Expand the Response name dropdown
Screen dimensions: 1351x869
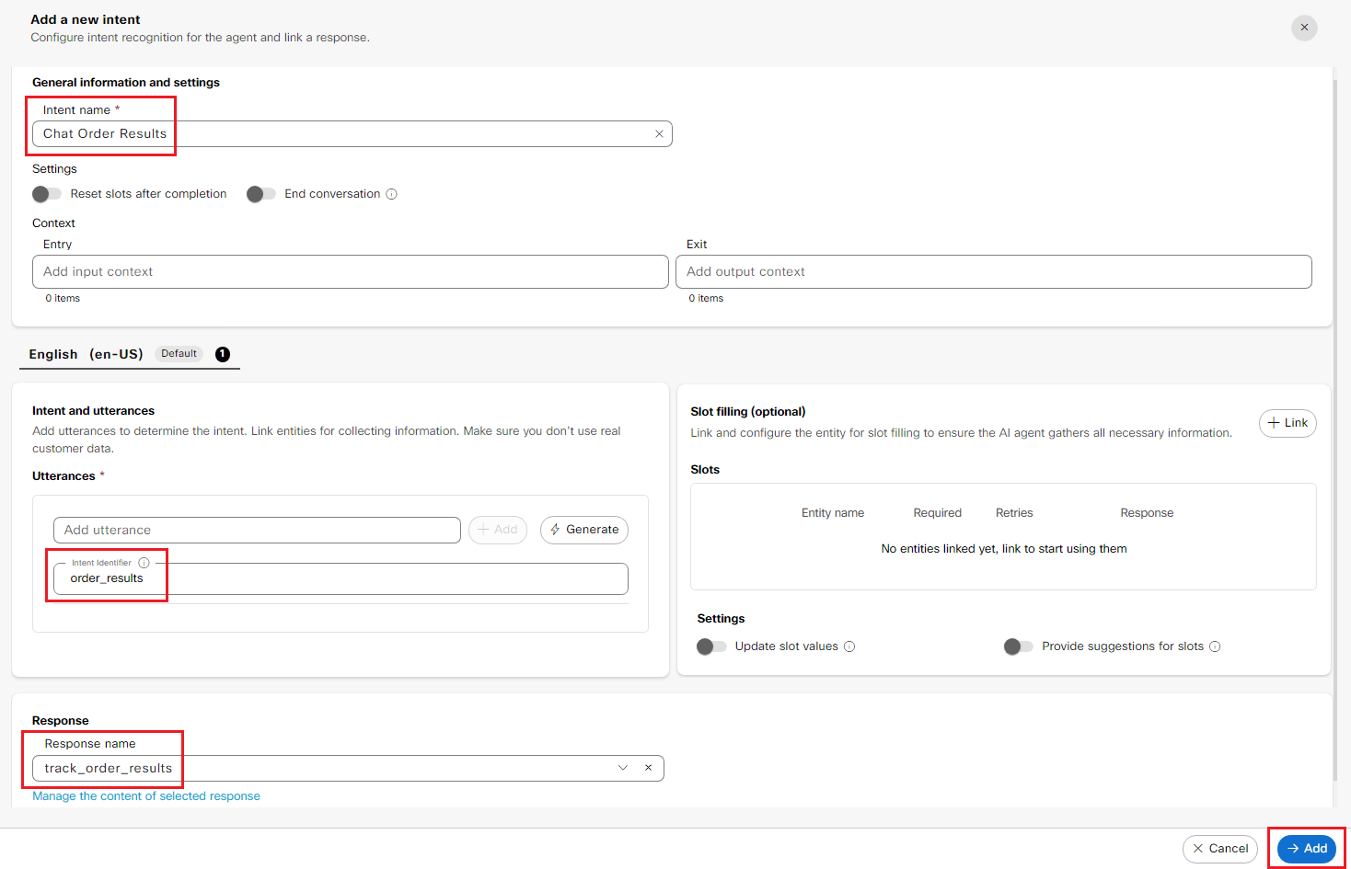623,768
